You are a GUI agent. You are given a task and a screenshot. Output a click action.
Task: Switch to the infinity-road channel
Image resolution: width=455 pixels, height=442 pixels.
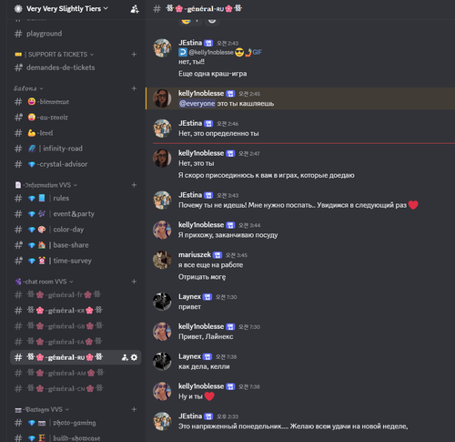(76, 149)
